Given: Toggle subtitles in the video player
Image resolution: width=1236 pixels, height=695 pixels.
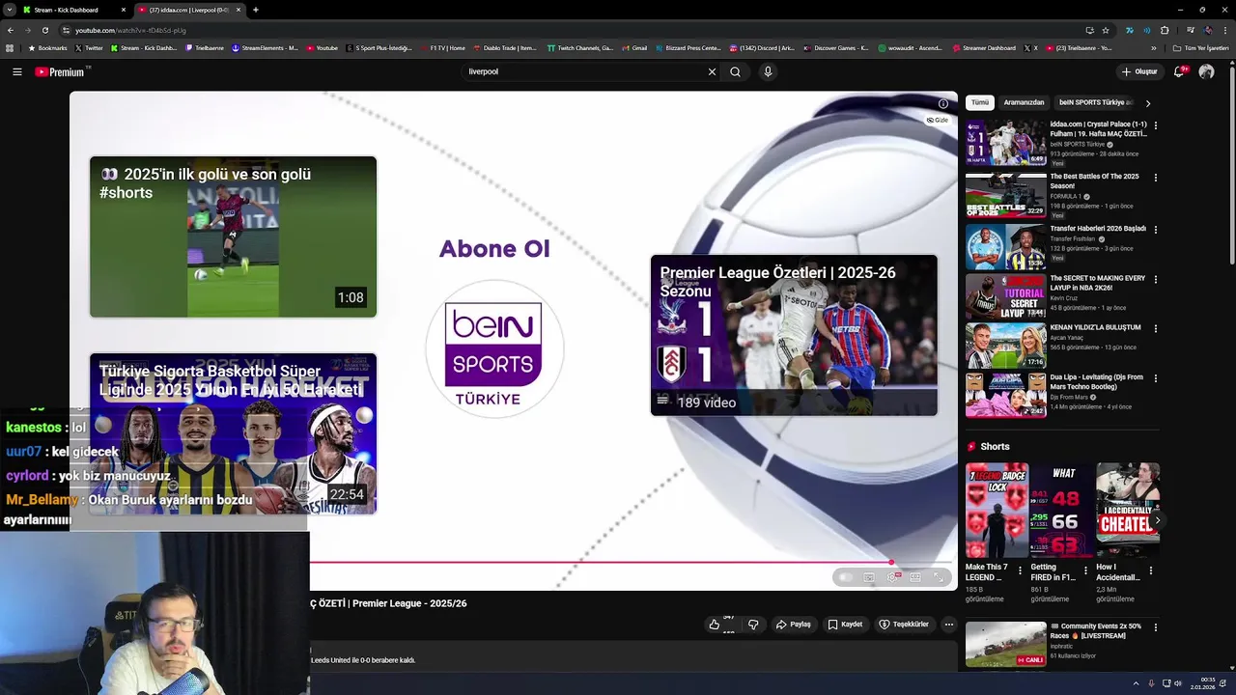Looking at the screenshot, I should coord(869,577).
